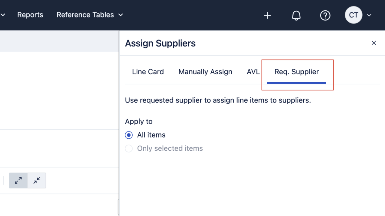Select the All items radio button
The image size is (385, 216).
[129, 135]
